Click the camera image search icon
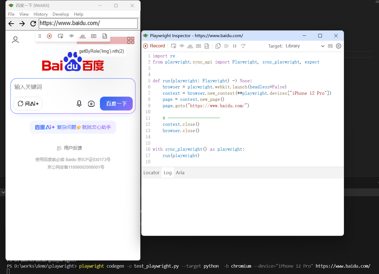 coord(91,104)
